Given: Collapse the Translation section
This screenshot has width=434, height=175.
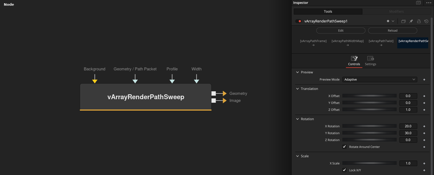Looking at the screenshot, I should tap(298, 89).
